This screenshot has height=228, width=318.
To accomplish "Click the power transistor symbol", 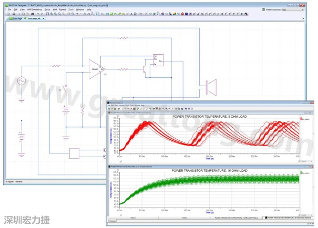I will coord(145,69).
